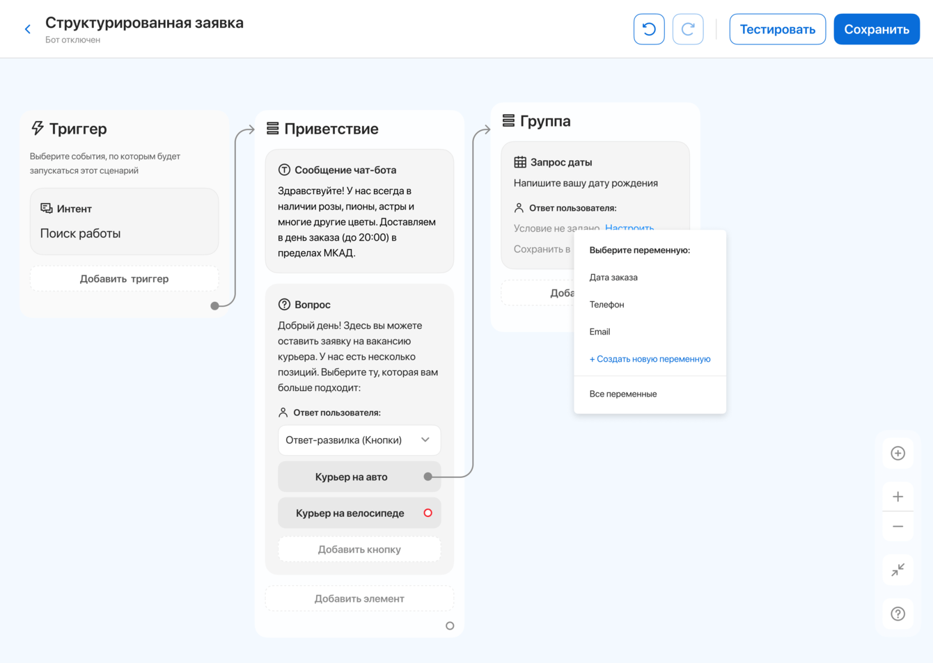This screenshot has height=663, width=933.
Task: Expand the Все переменные list
Action: (623, 394)
